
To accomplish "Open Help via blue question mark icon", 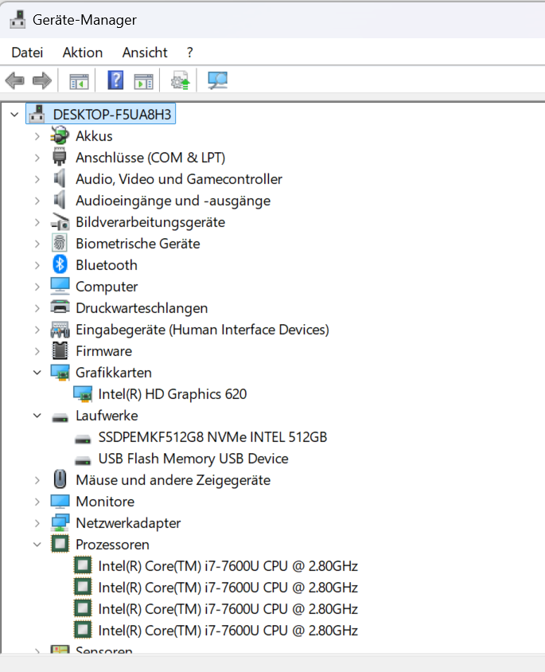I will point(115,80).
